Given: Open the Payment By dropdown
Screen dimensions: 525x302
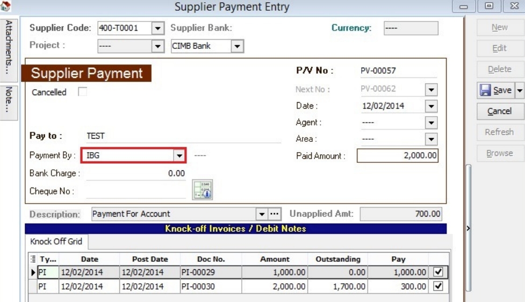Looking at the screenshot, I should [x=179, y=156].
